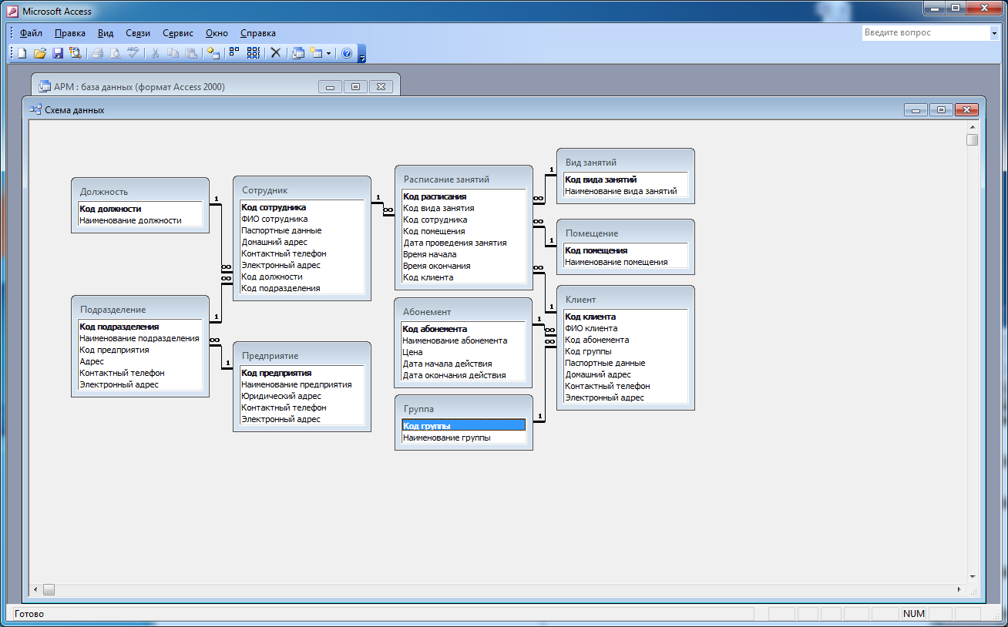Select field Юридический адрес in Предприятие
Screen dimensions: 1008x627
(302, 396)
